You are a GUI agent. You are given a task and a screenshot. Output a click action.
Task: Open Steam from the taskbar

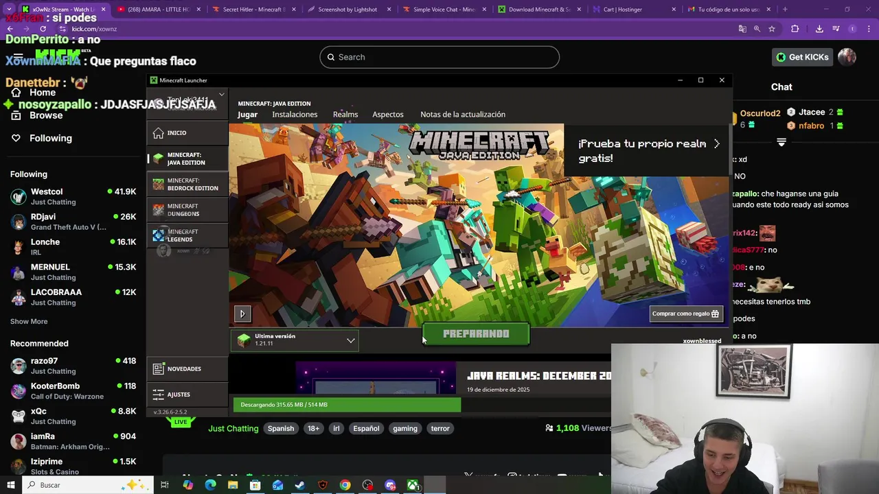point(300,485)
